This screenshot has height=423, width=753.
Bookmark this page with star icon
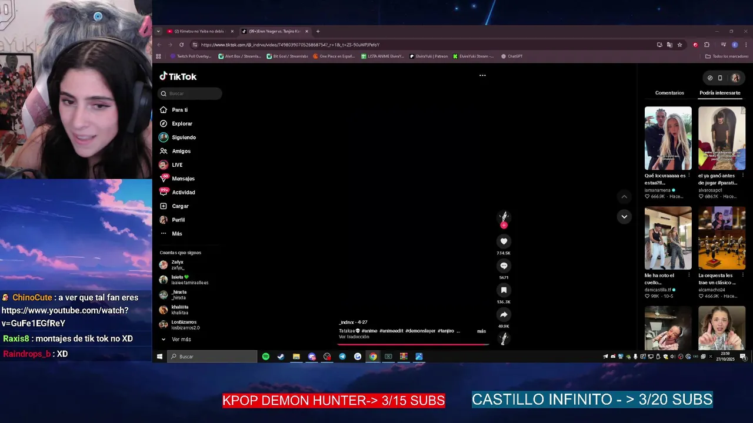679,45
